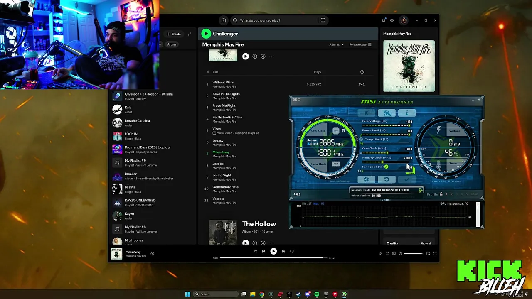Viewport: 532px width, 299px height.
Task: Adjust Power Limit slider in Afterburner
Action: point(386,134)
